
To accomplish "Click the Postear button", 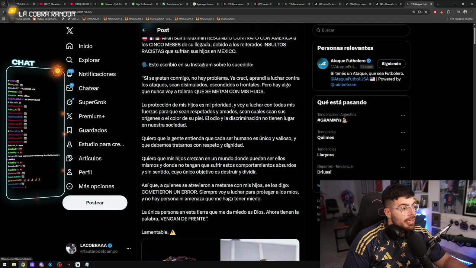I will click(95, 203).
